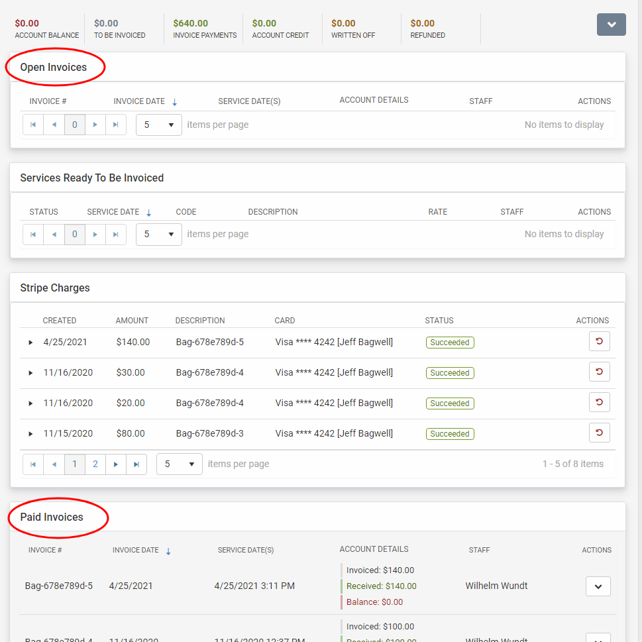Click page 0 in Services Ready pager
Image resolution: width=642 pixels, height=642 pixels.
74,234
